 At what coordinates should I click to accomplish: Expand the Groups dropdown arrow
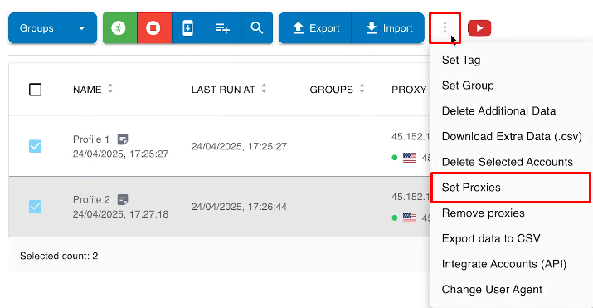pyautogui.click(x=81, y=28)
